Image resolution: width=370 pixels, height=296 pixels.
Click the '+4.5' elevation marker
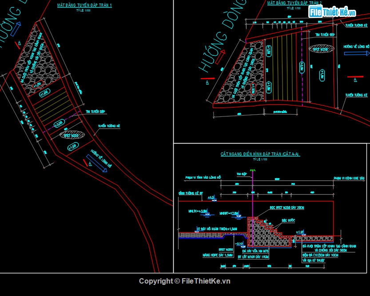[x=212, y=198]
